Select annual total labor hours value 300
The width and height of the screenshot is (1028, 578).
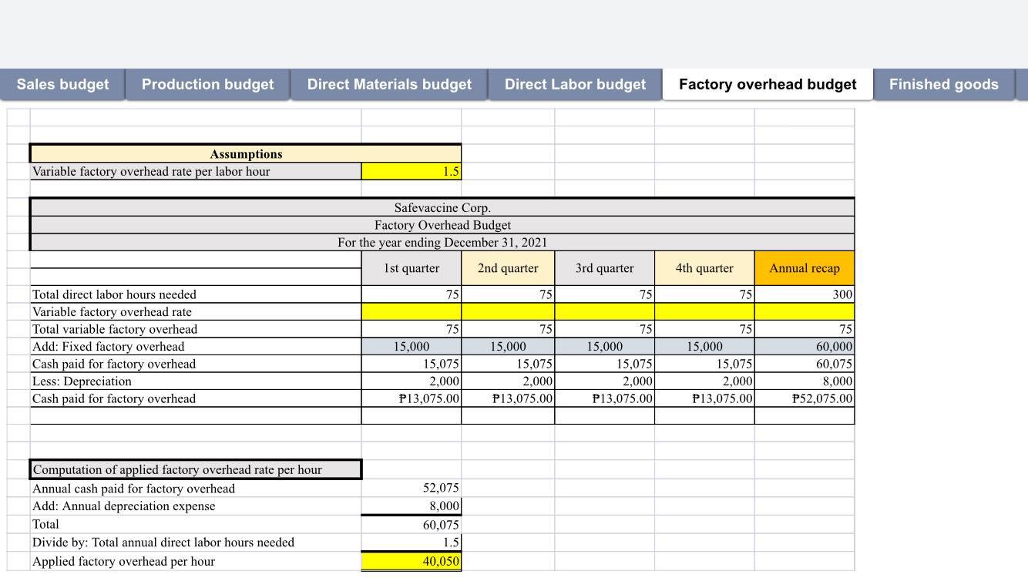click(x=805, y=294)
